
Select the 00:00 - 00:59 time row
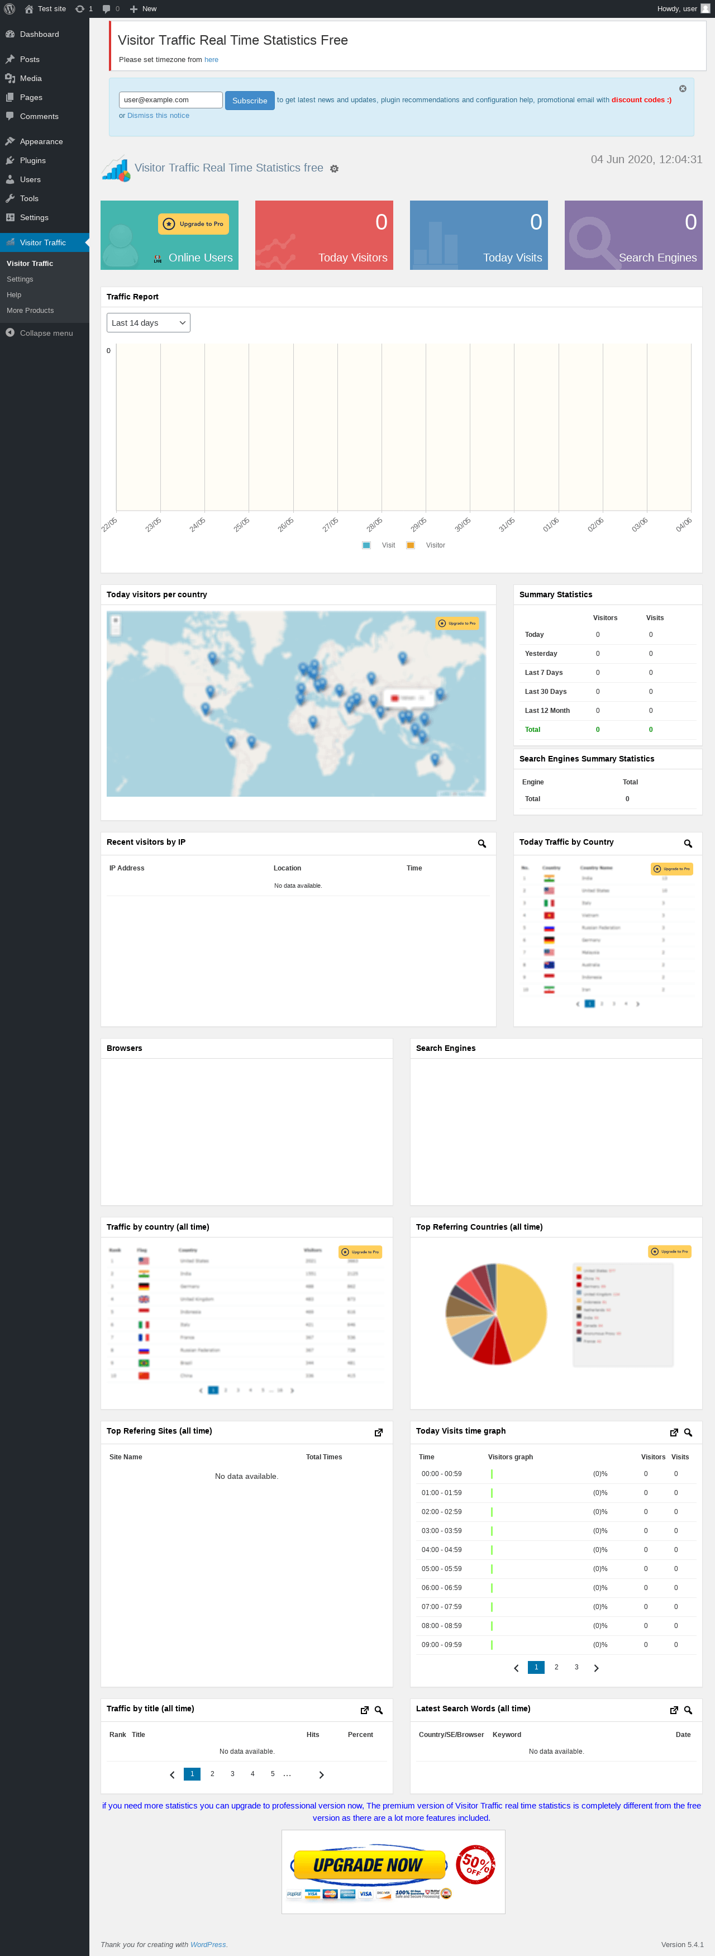pos(556,1473)
